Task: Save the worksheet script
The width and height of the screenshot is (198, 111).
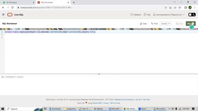Action: coord(179,23)
